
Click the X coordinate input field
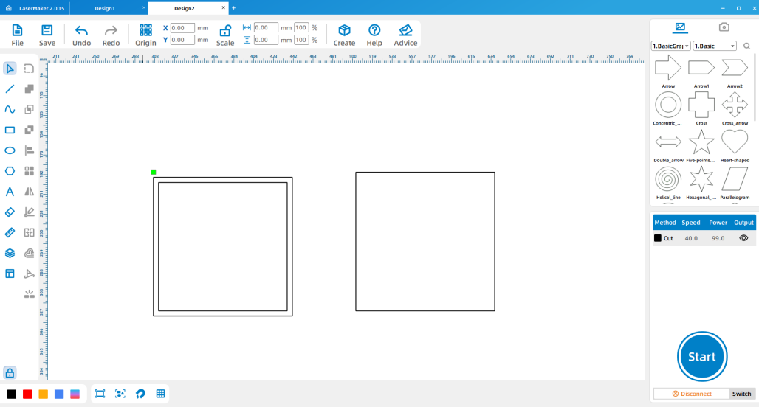(x=182, y=28)
